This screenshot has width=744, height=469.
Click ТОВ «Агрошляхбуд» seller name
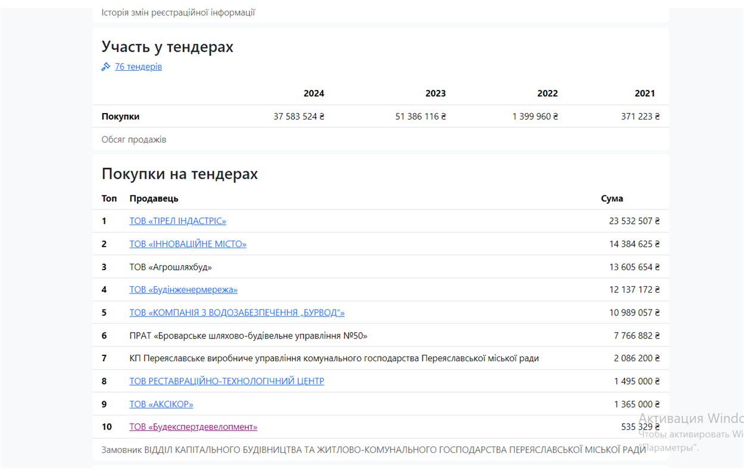pyautogui.click(x=171, y=267)
